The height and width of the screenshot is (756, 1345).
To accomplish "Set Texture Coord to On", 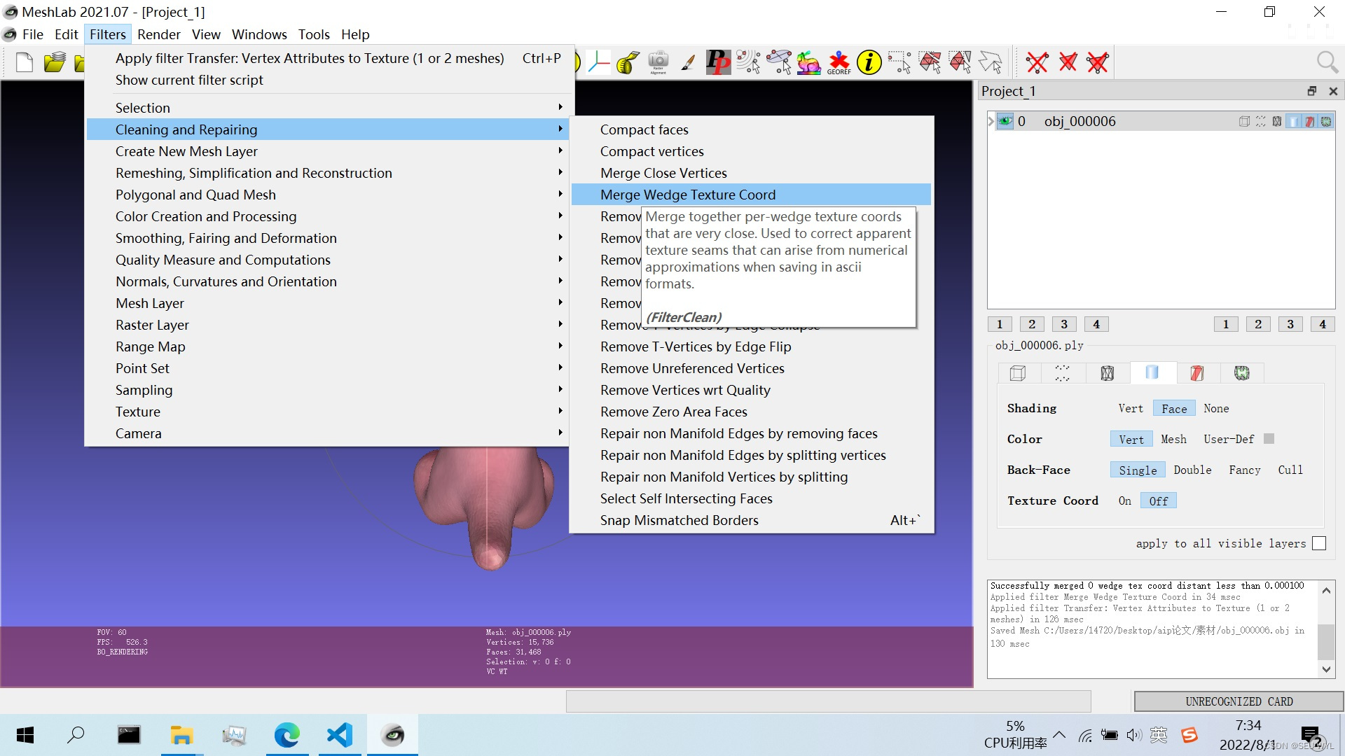I will click(x=1124, y=500).
